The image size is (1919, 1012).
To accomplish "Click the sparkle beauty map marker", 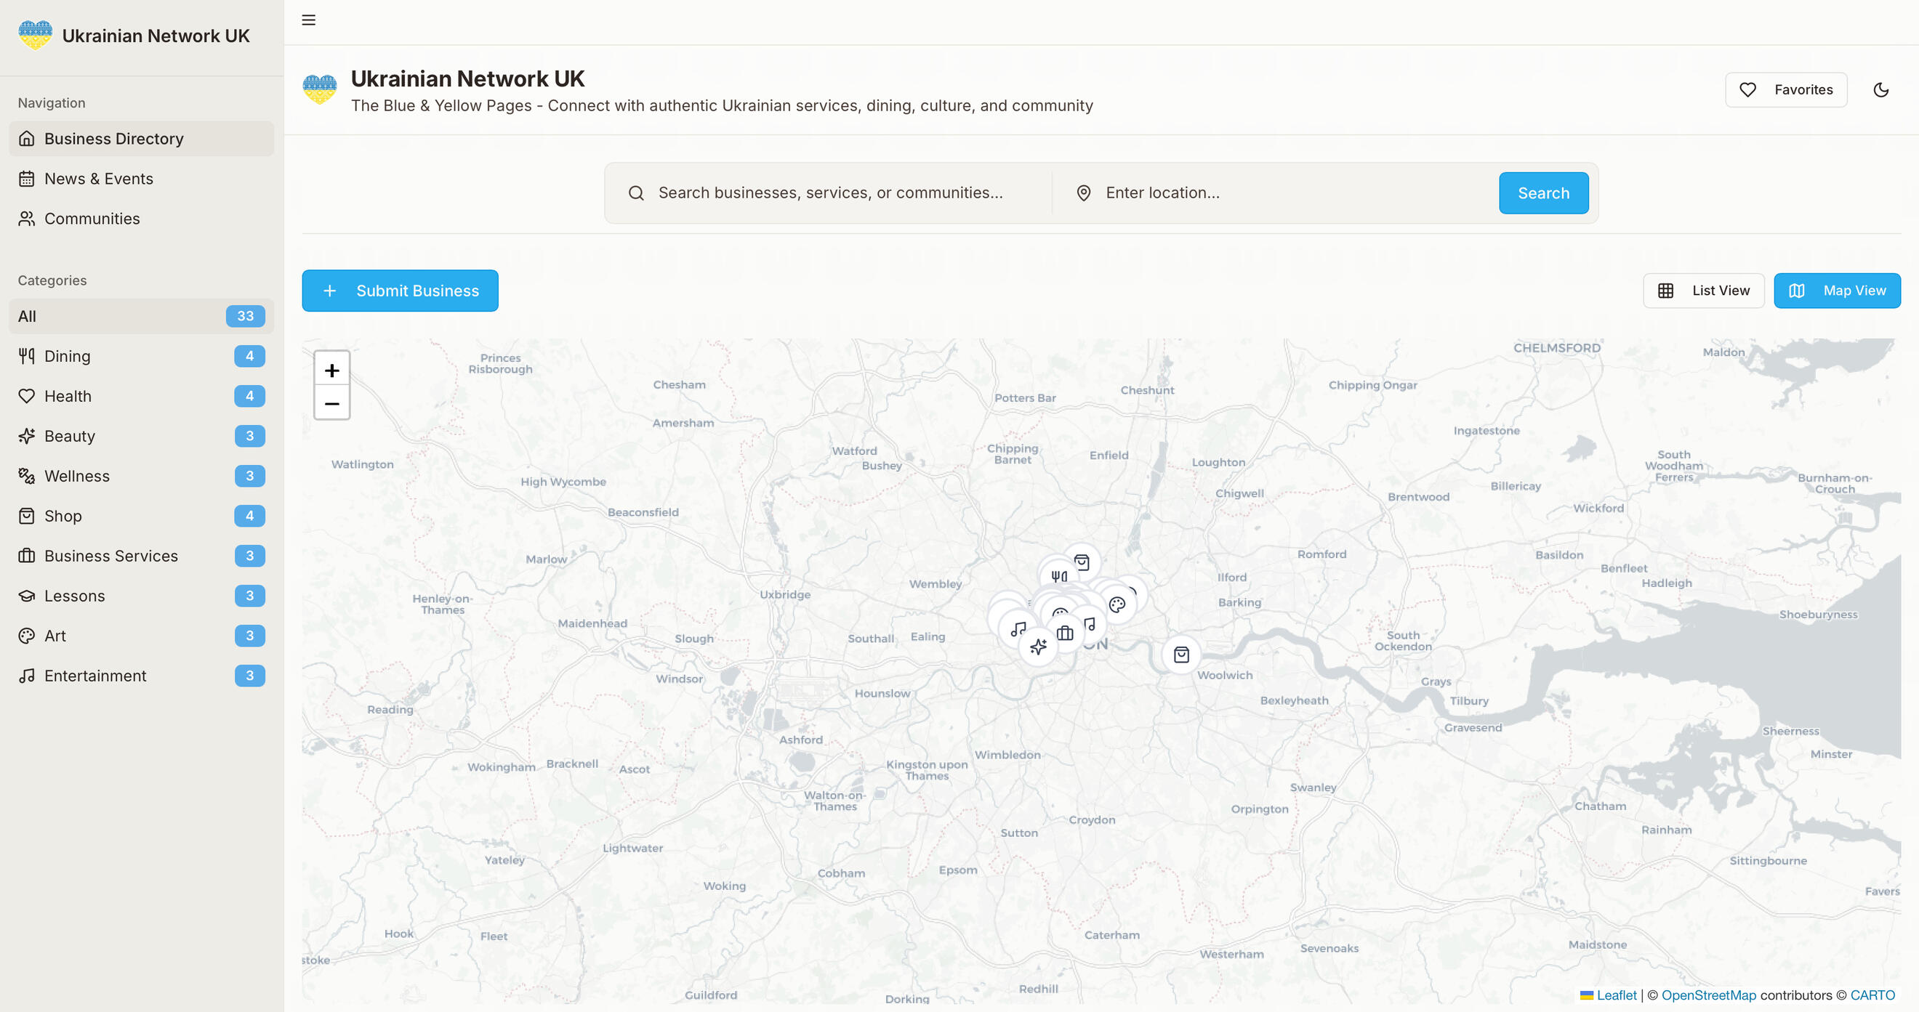I will 1038,647.
